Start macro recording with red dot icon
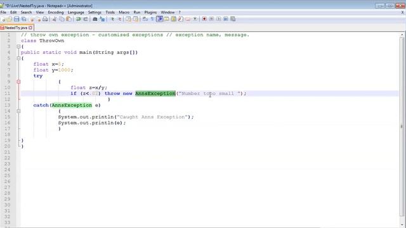This screenshot has width=406, height=228. tap(204, 19)
